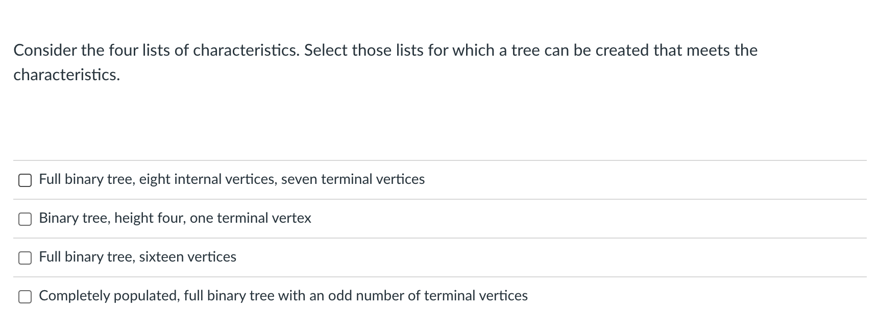
Task: Select the Full binary tree, sixteen vertices checkbox
Action: (x=25, y=258)
